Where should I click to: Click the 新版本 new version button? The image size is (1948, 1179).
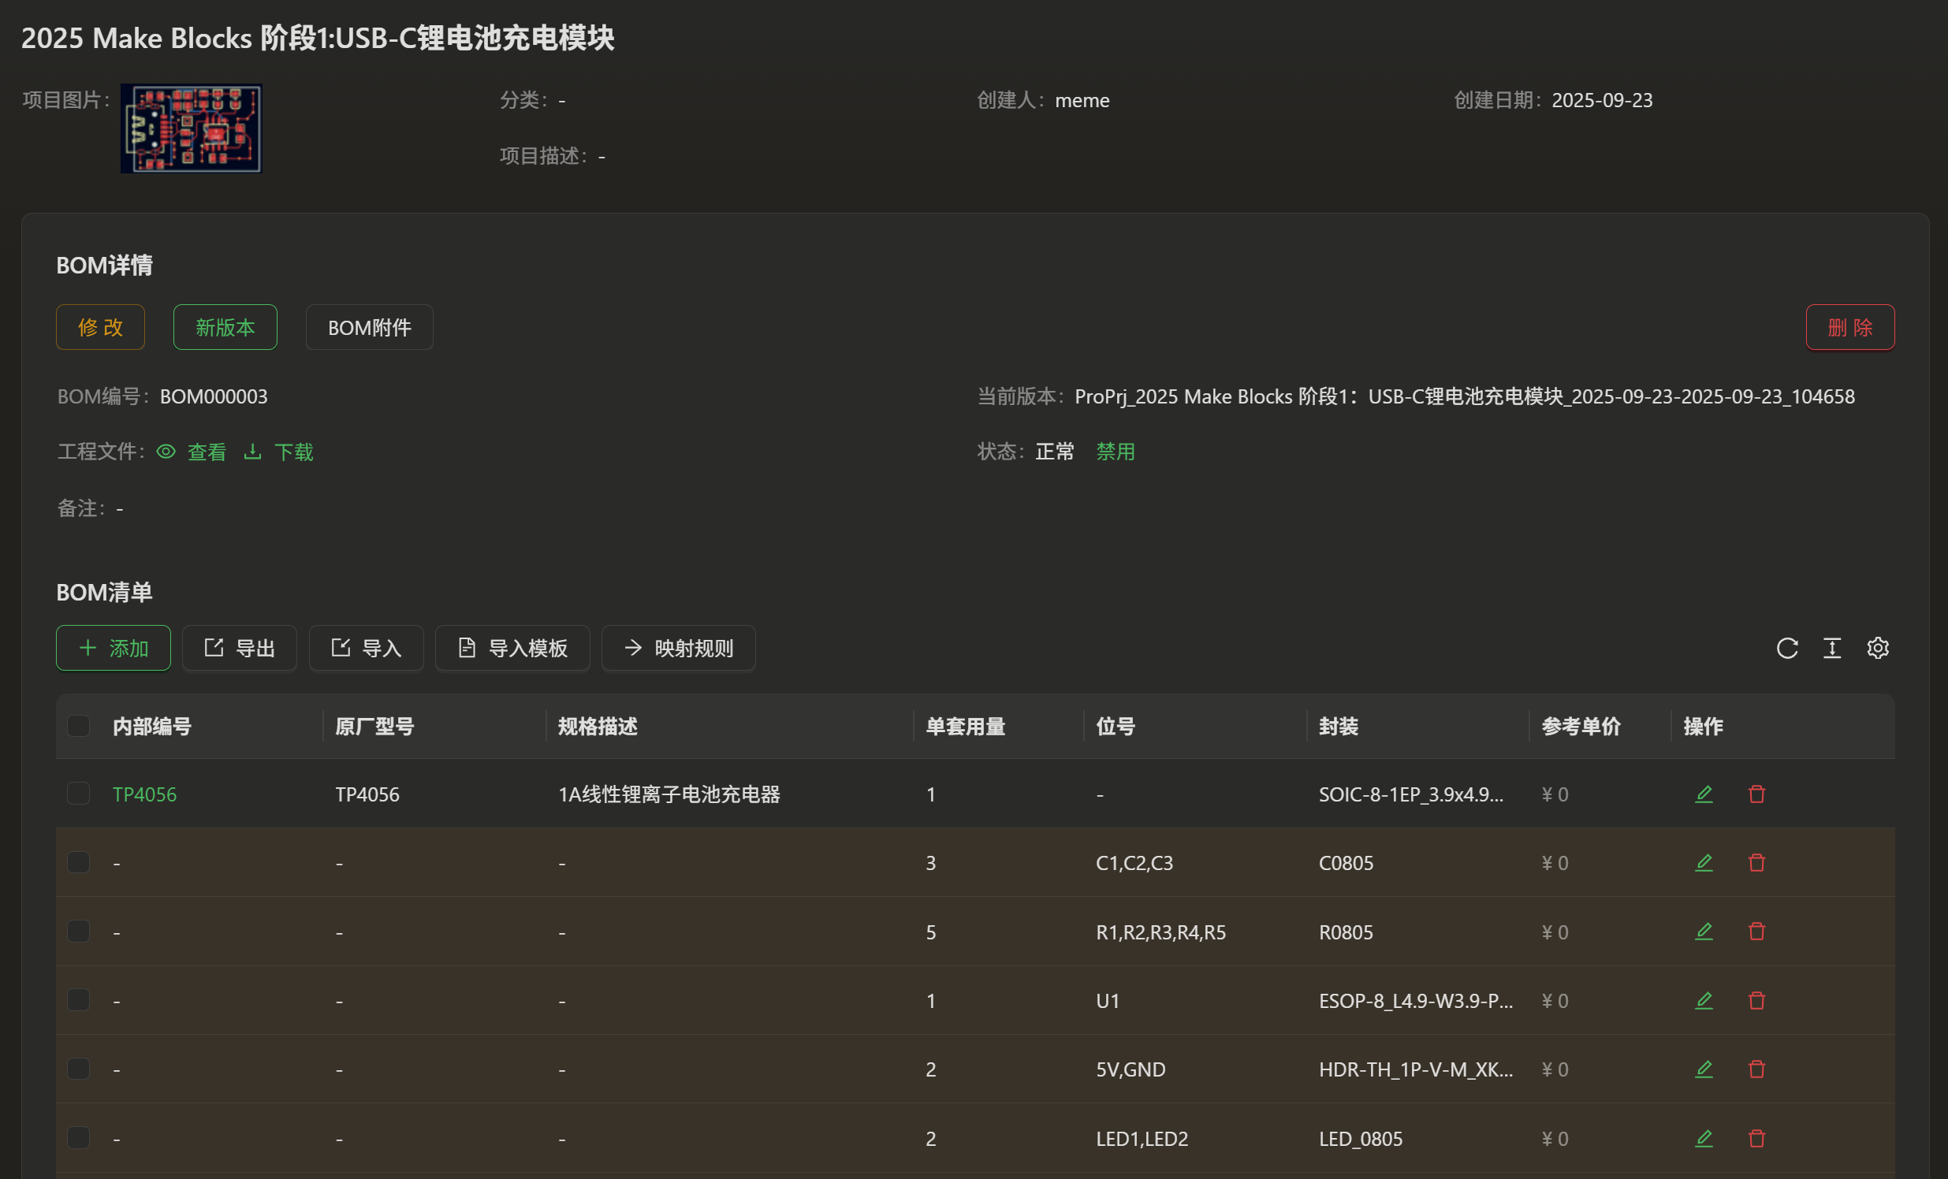[x=225, y=327]
